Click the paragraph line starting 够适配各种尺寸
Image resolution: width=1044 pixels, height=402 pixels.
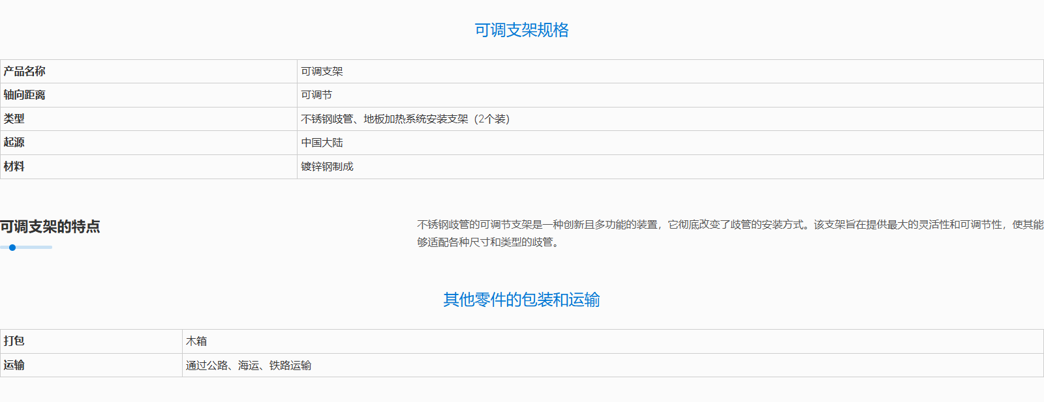point(489,242)
